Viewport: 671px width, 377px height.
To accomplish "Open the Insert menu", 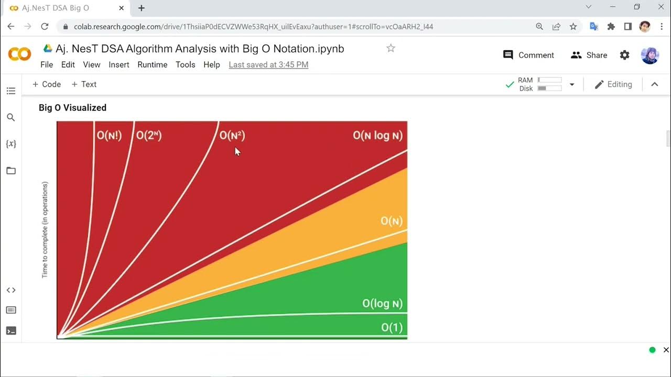I will point(119,65).
